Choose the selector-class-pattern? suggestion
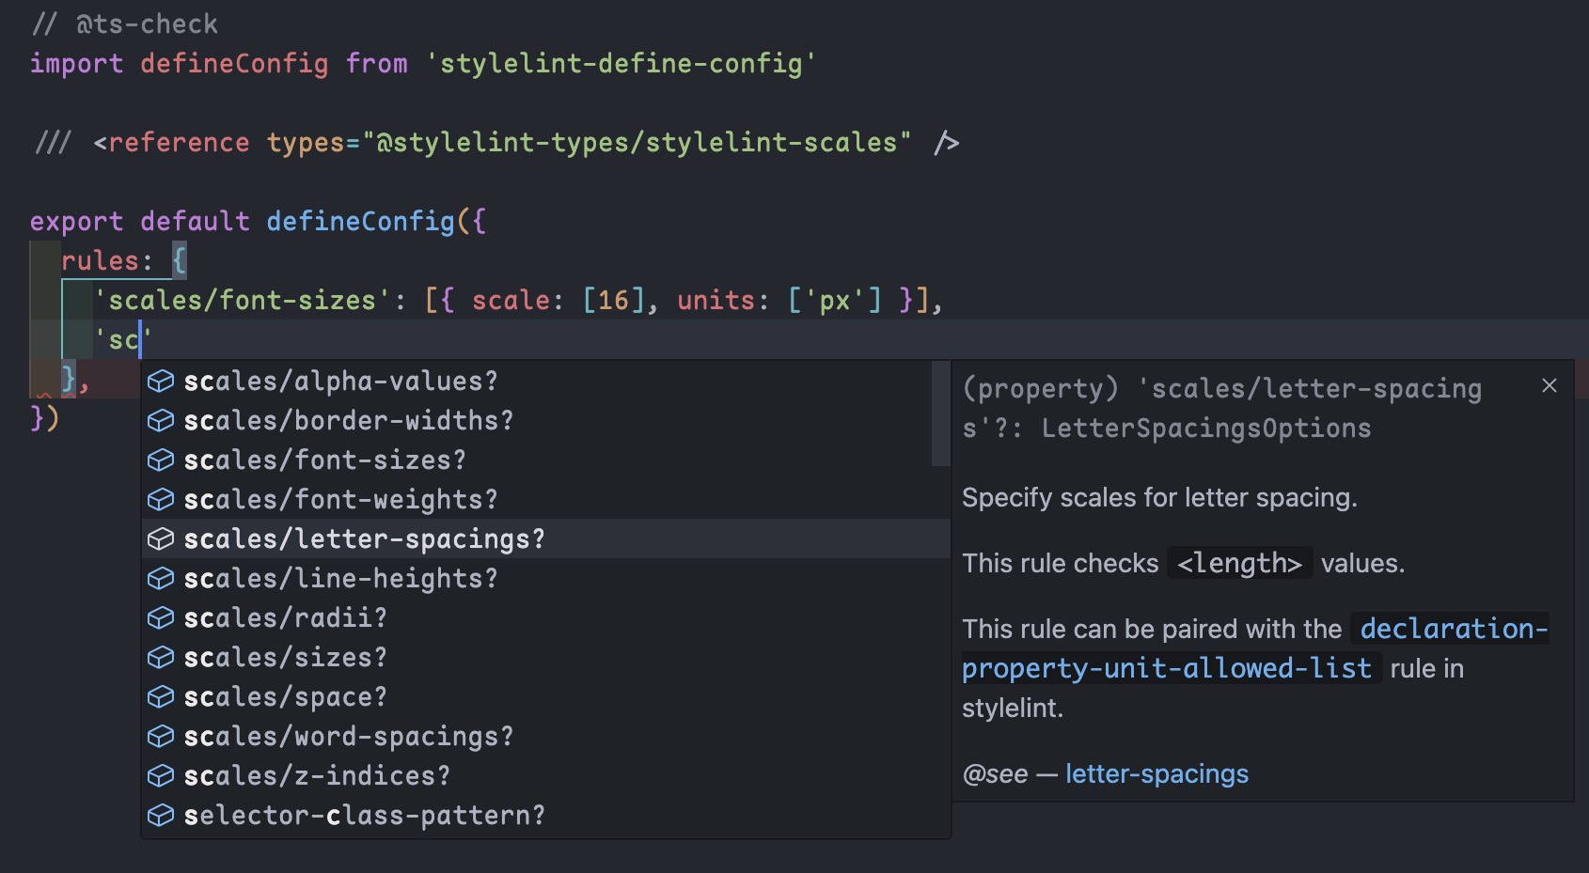 point(545,815)
